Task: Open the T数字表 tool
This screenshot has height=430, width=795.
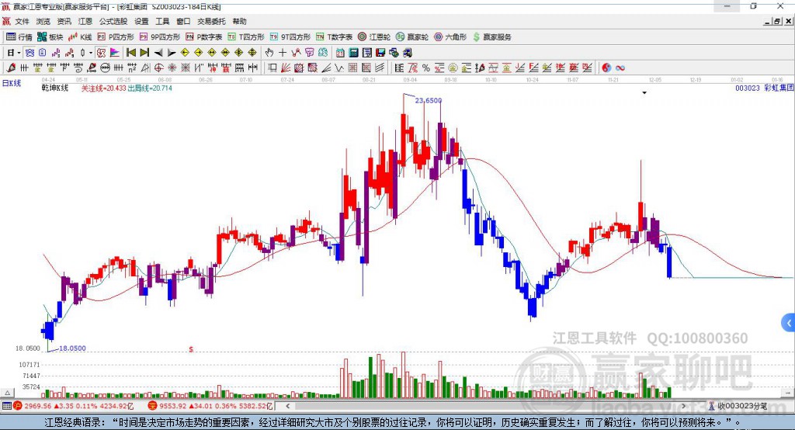Action: [x=334, y=37]
